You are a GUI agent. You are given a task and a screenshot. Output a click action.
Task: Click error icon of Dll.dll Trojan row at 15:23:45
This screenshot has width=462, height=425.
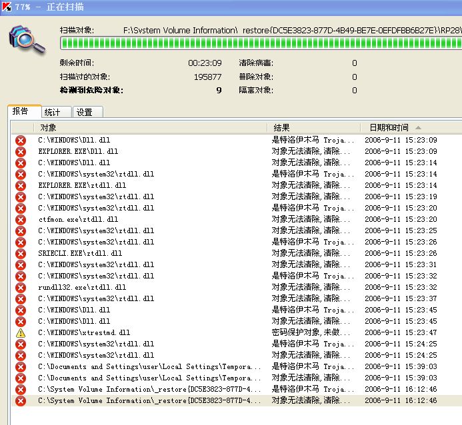[x=21, y=310]
